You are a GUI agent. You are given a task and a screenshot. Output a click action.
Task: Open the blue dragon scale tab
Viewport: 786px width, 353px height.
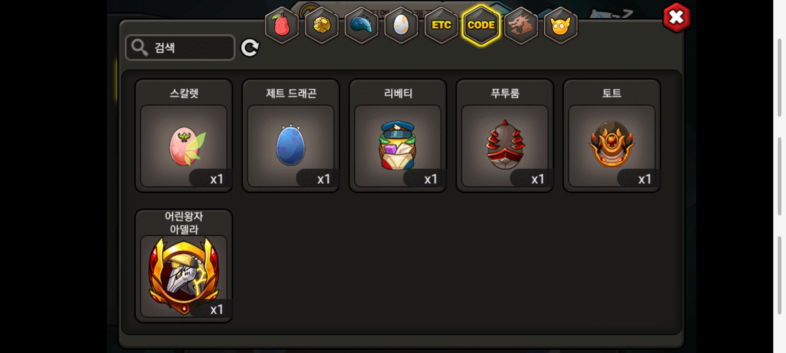coord(362,25)
